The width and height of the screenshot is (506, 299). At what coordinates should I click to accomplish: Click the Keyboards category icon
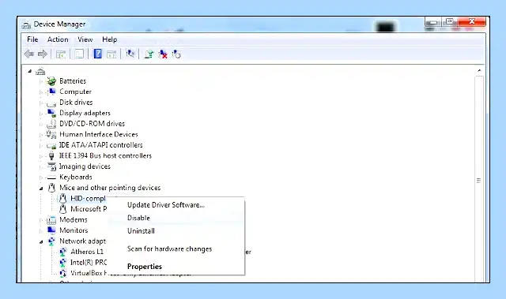(x=51, y=178)
